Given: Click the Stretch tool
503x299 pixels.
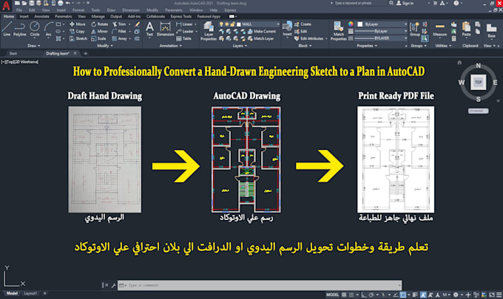Looking at the screenshot, I should click(x=78, y=38).
